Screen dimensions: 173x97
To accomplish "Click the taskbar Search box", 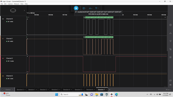I will pos(72,95).
